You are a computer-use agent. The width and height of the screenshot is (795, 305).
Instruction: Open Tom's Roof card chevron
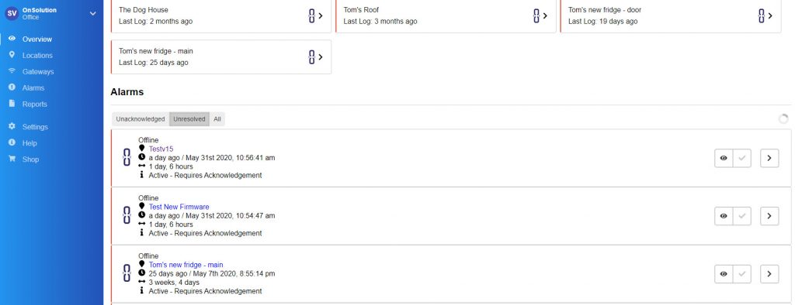545,15
